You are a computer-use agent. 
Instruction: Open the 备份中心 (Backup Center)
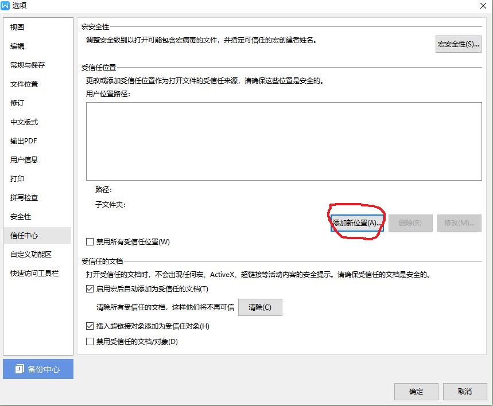pyautogui.click(x=38, y=369)
